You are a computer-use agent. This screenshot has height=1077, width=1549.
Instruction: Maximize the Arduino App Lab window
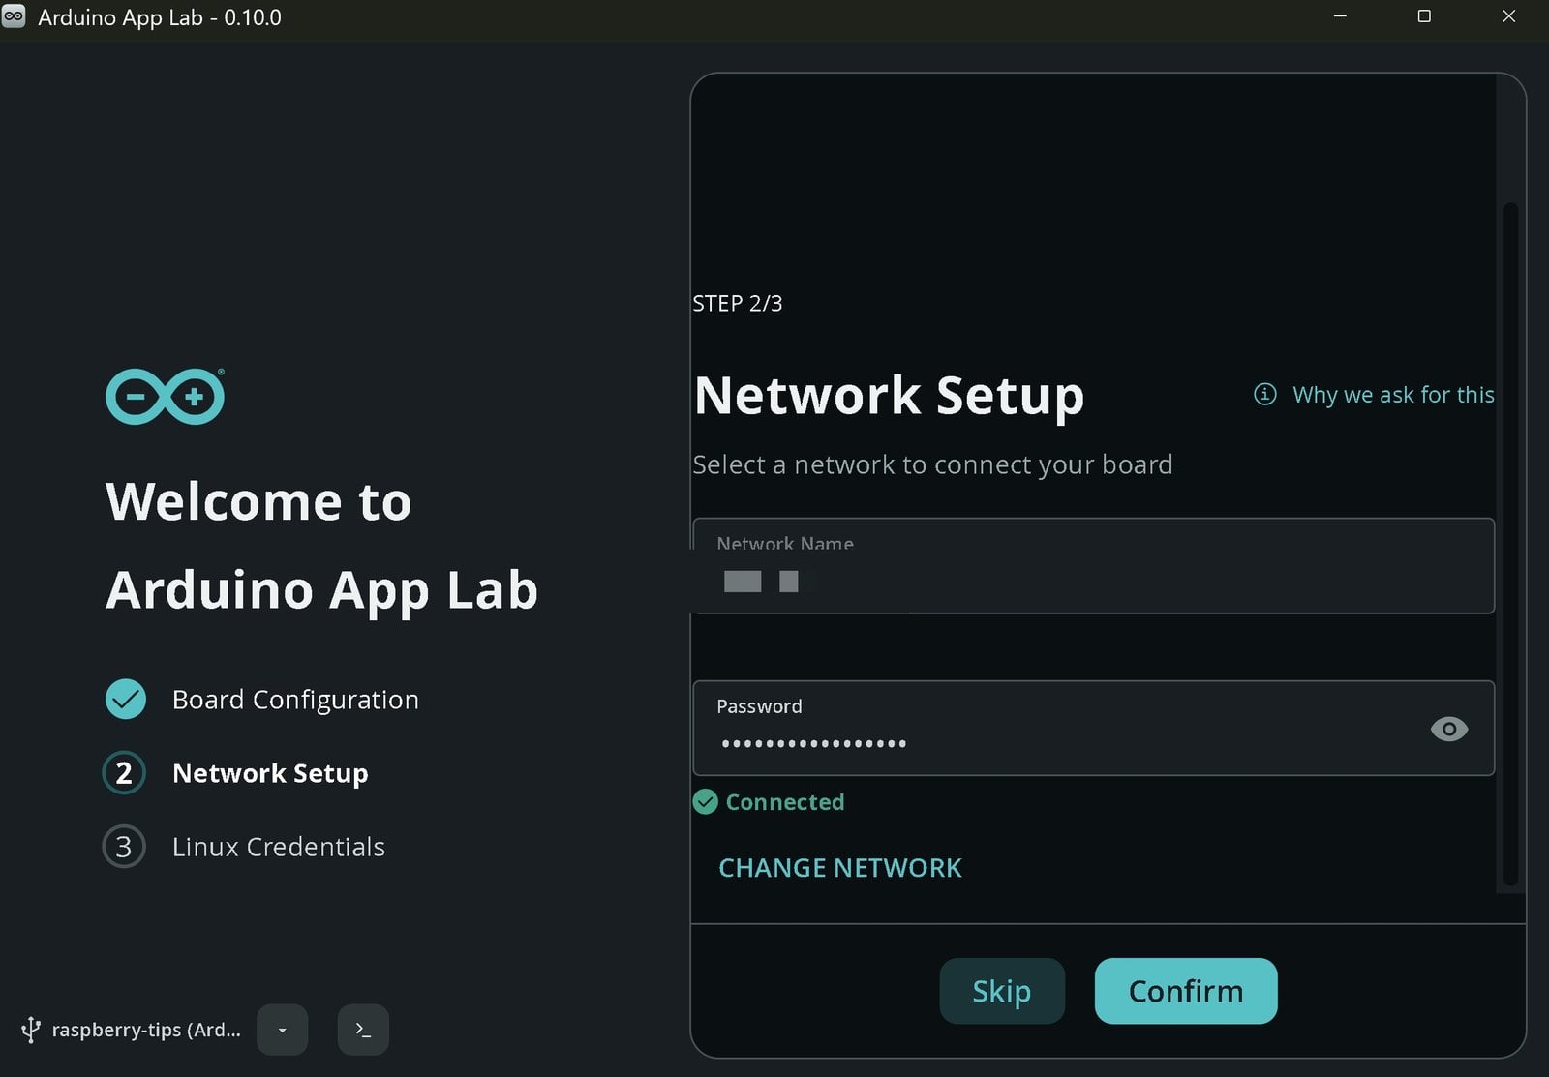point(1424,16)
